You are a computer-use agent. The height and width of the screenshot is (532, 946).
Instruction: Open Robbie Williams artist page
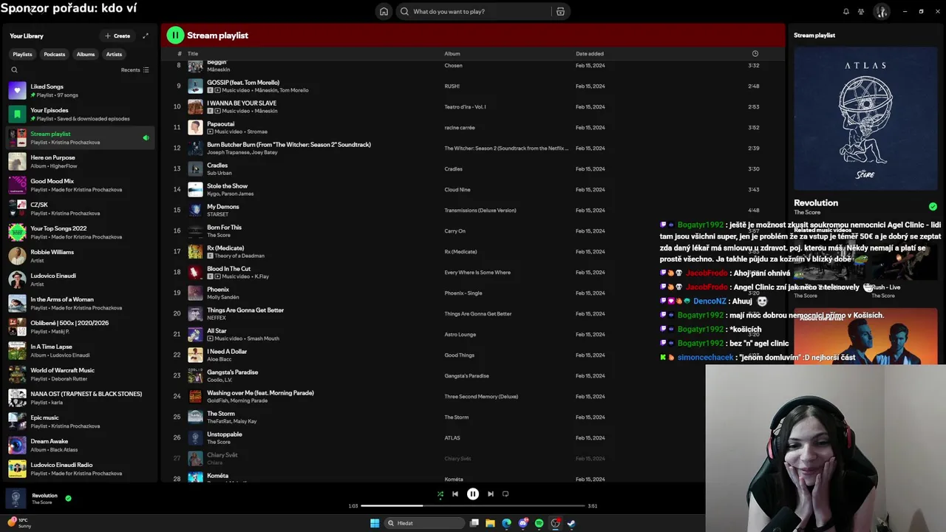(x=80, y=256)
